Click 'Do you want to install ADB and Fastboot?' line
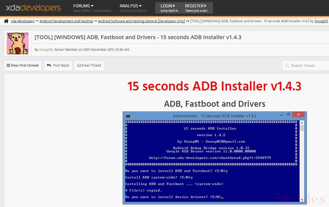Screen dimensions: 329x207 (176, 171)
